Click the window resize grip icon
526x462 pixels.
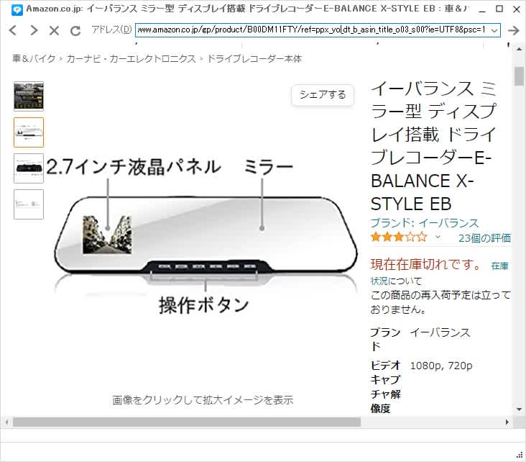point(520,456)
